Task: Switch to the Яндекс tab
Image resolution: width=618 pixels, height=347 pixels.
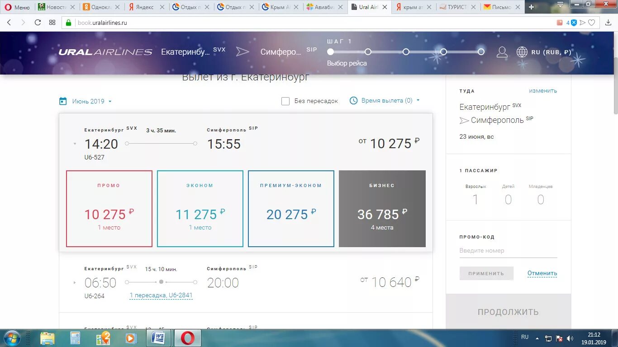Action: 146,7
